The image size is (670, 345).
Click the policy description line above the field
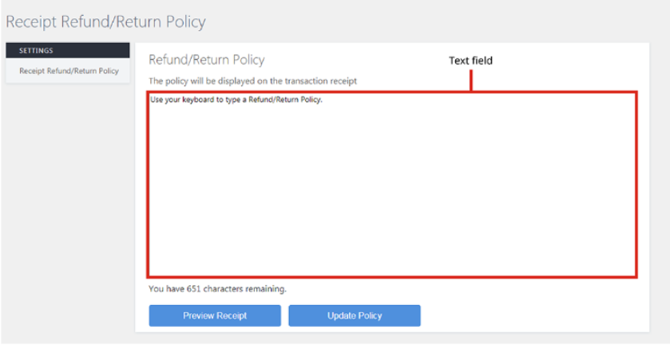252,81
